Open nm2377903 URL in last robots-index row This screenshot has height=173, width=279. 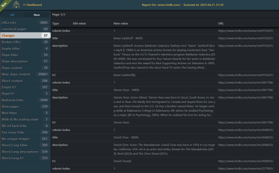pos(246,168)
